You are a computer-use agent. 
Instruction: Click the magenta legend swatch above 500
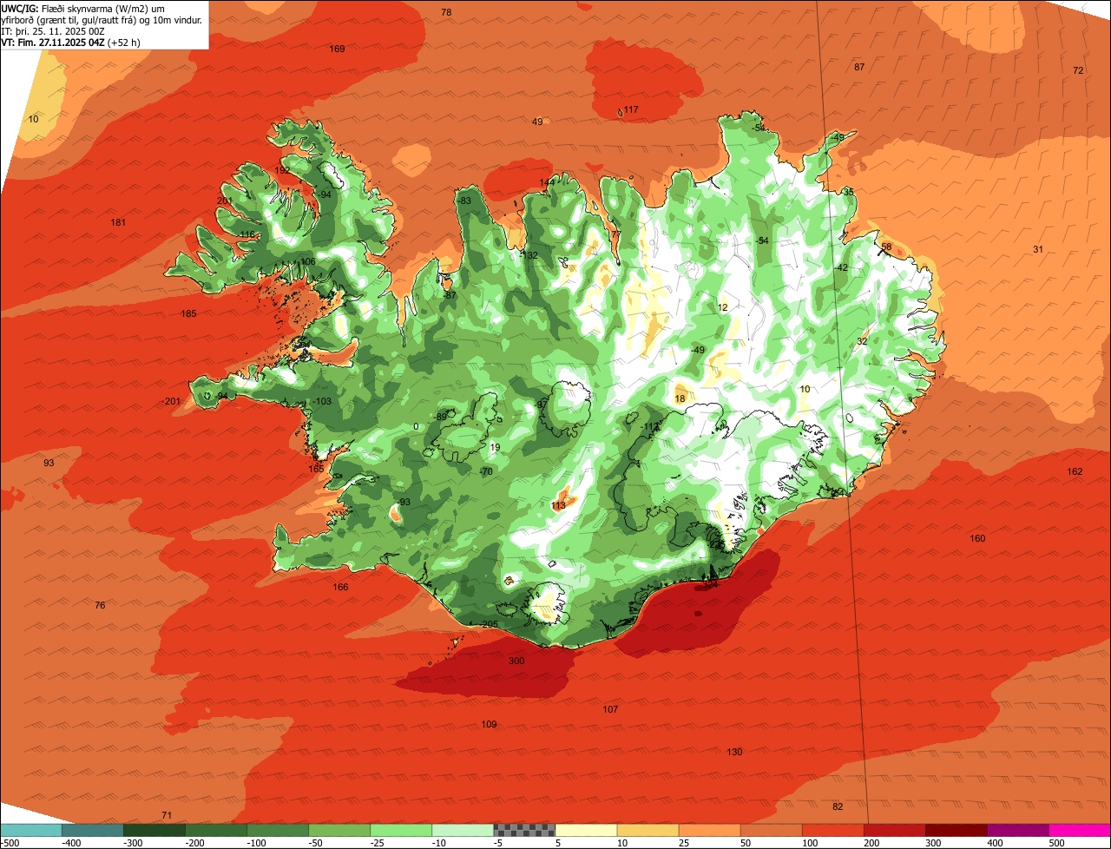(1080, 829)
